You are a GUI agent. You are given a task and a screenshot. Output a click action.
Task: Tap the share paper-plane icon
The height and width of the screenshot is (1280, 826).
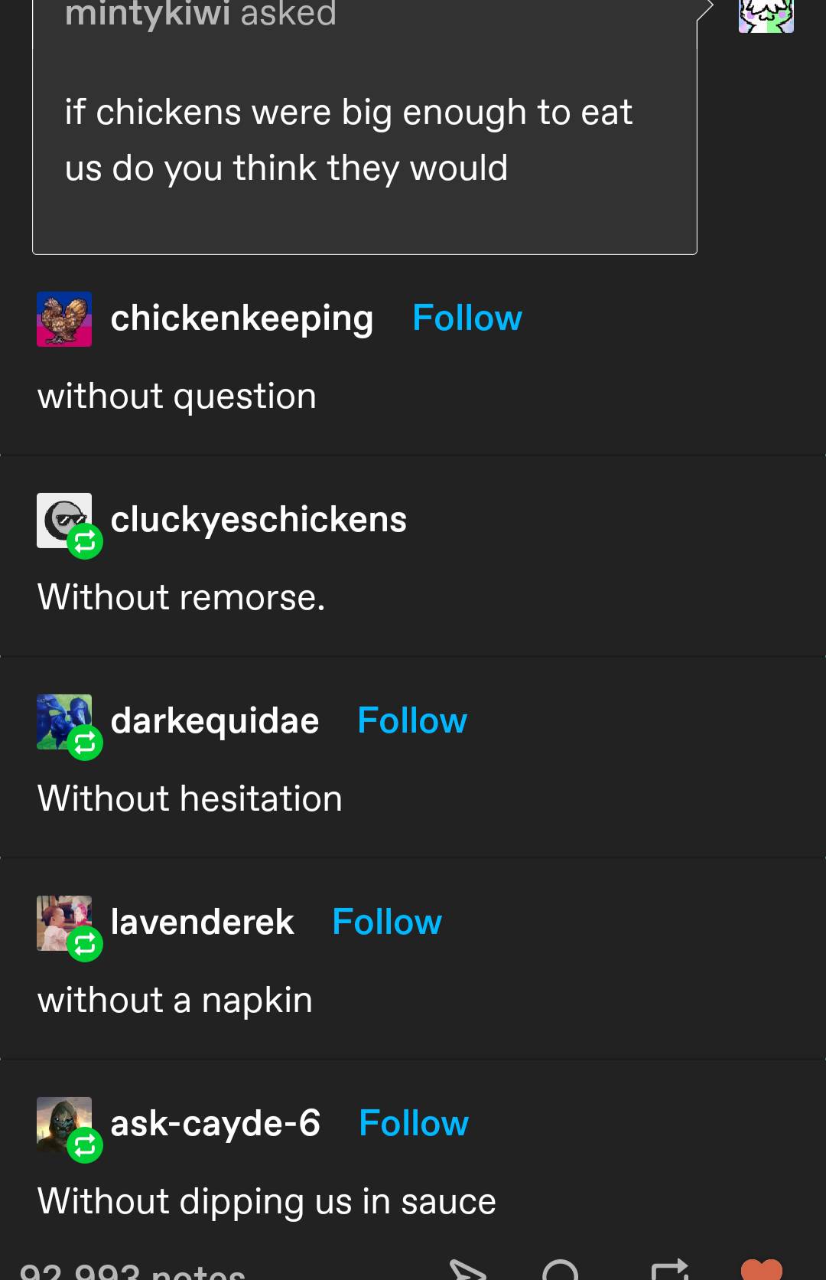click(x=468, y=1269)
